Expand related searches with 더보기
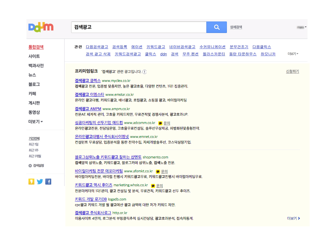 (293, 54)
